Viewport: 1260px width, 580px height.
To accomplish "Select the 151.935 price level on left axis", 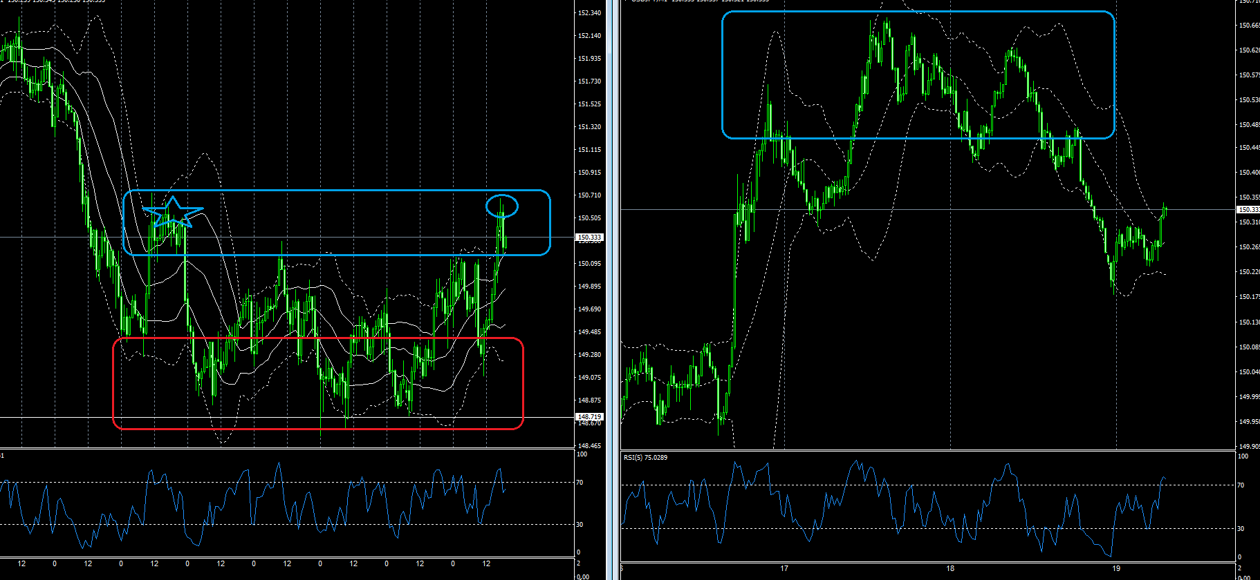I will pyautogui.click(x=589, y=59).
